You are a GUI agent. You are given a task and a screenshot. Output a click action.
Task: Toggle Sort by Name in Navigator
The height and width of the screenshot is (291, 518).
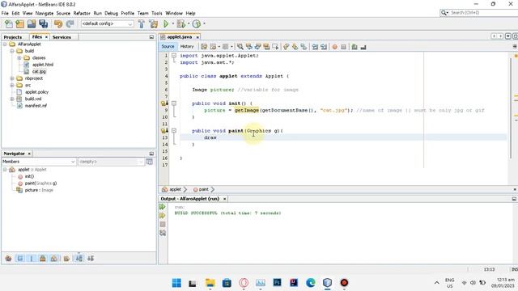coord(79,259)
